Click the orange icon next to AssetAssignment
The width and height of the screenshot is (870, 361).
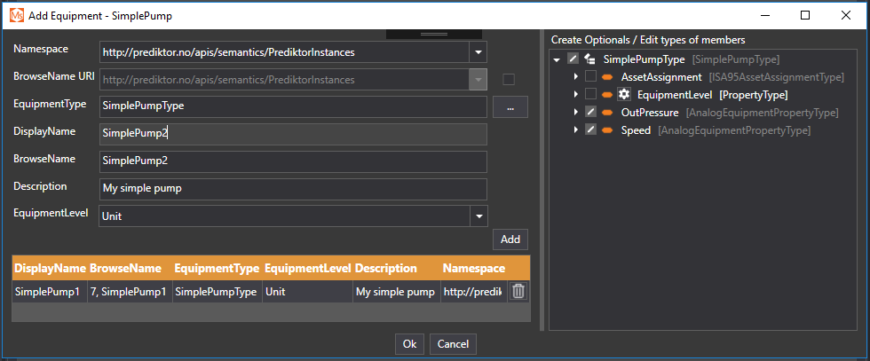607,77
